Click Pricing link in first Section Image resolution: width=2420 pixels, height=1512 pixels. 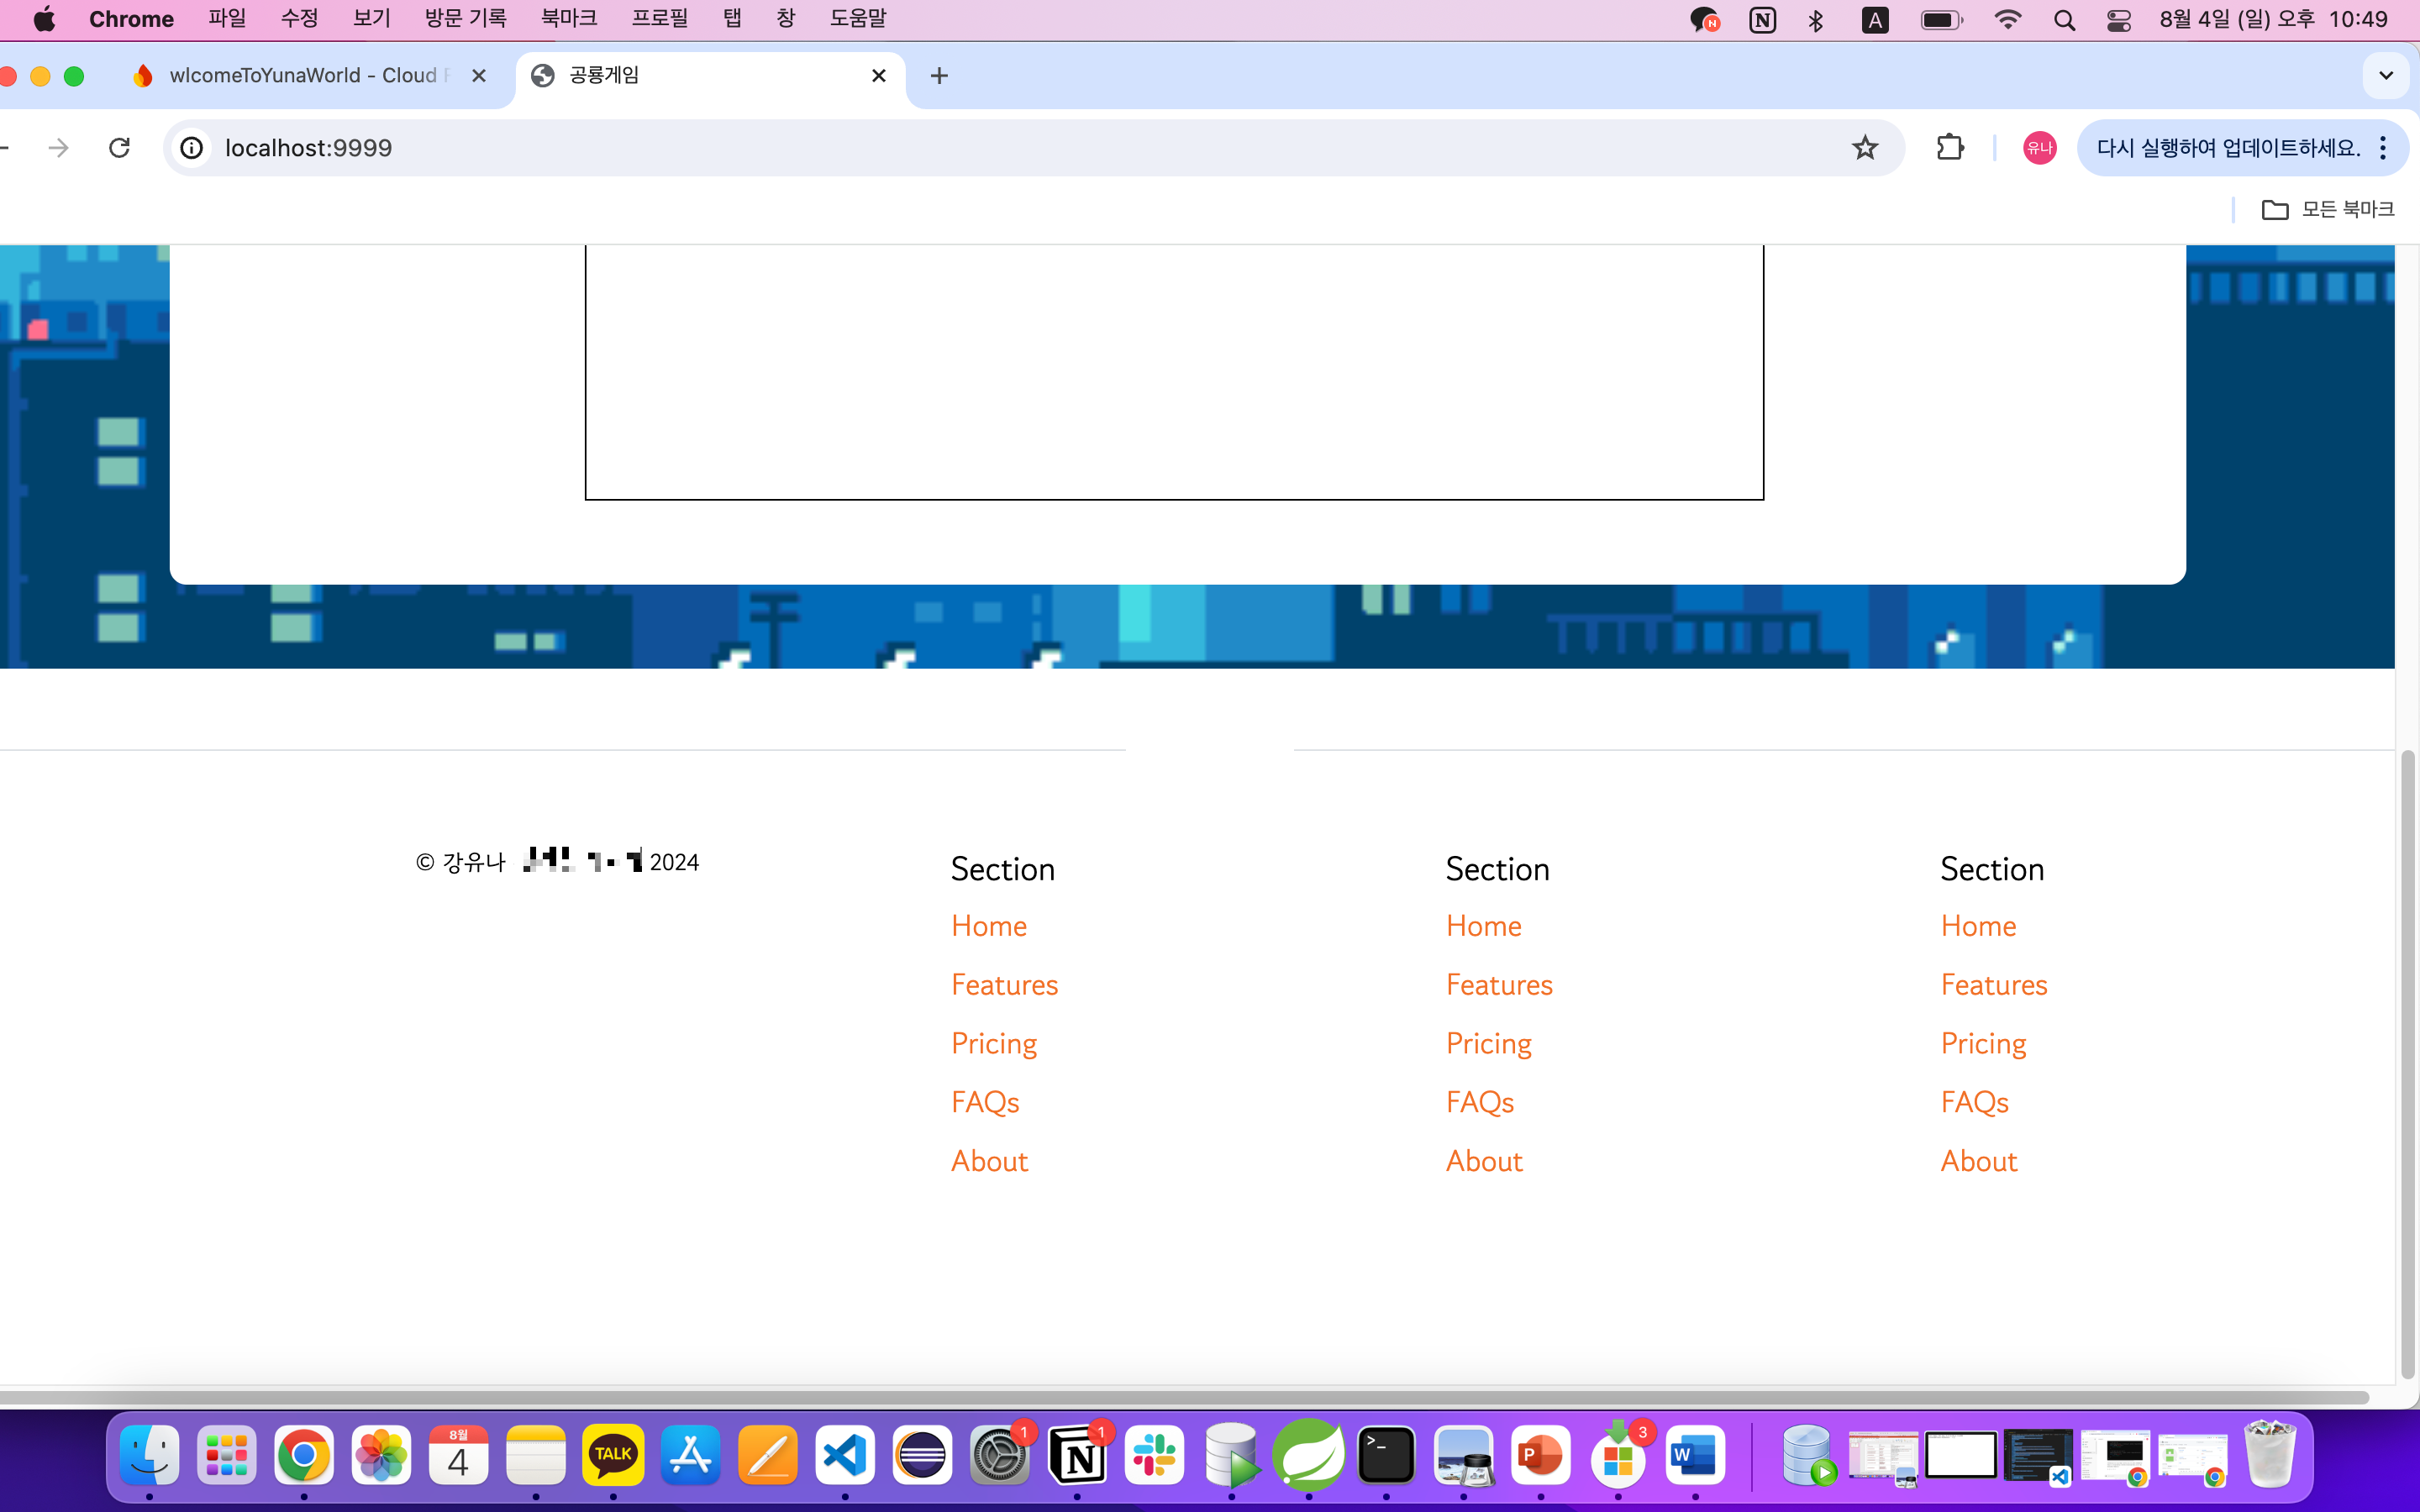click(993, 1043)
